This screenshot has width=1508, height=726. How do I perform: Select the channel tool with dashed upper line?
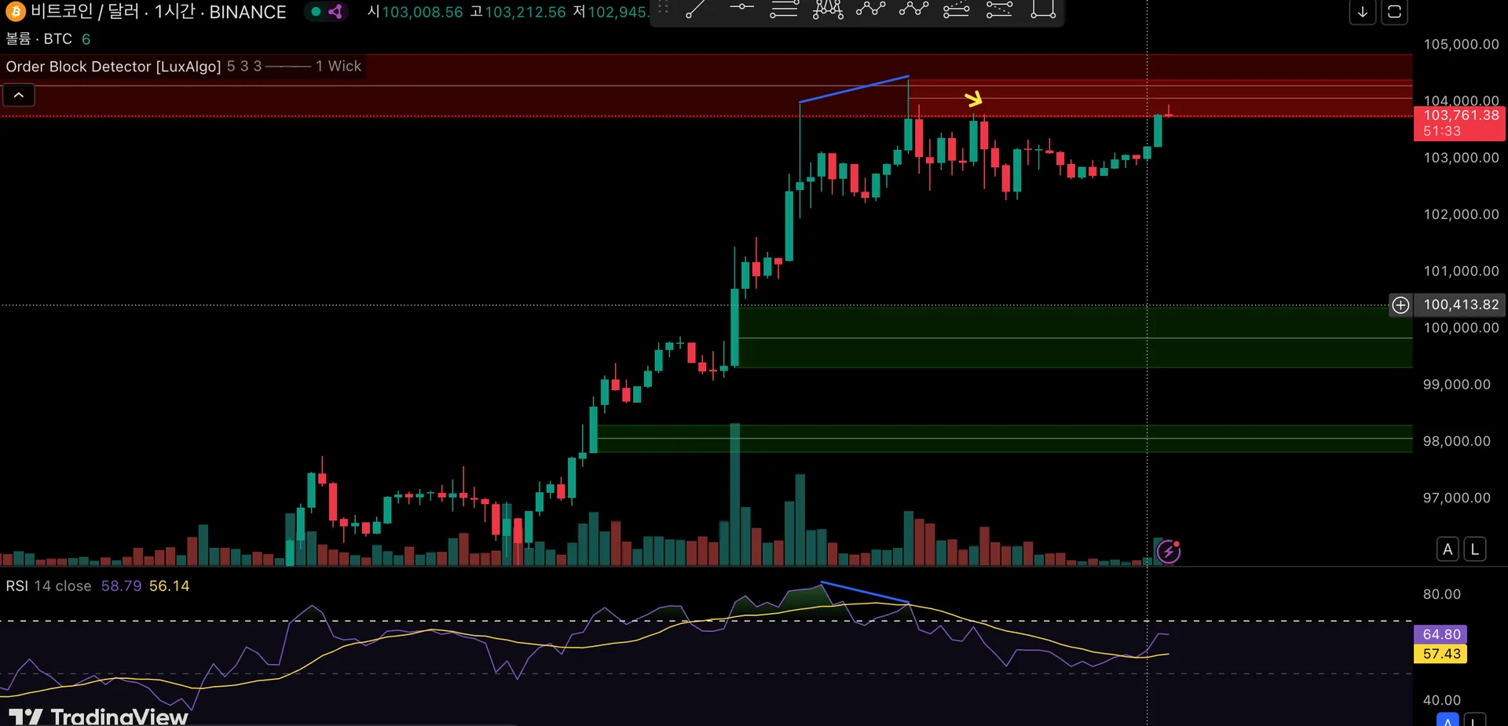tap(956, 9)
